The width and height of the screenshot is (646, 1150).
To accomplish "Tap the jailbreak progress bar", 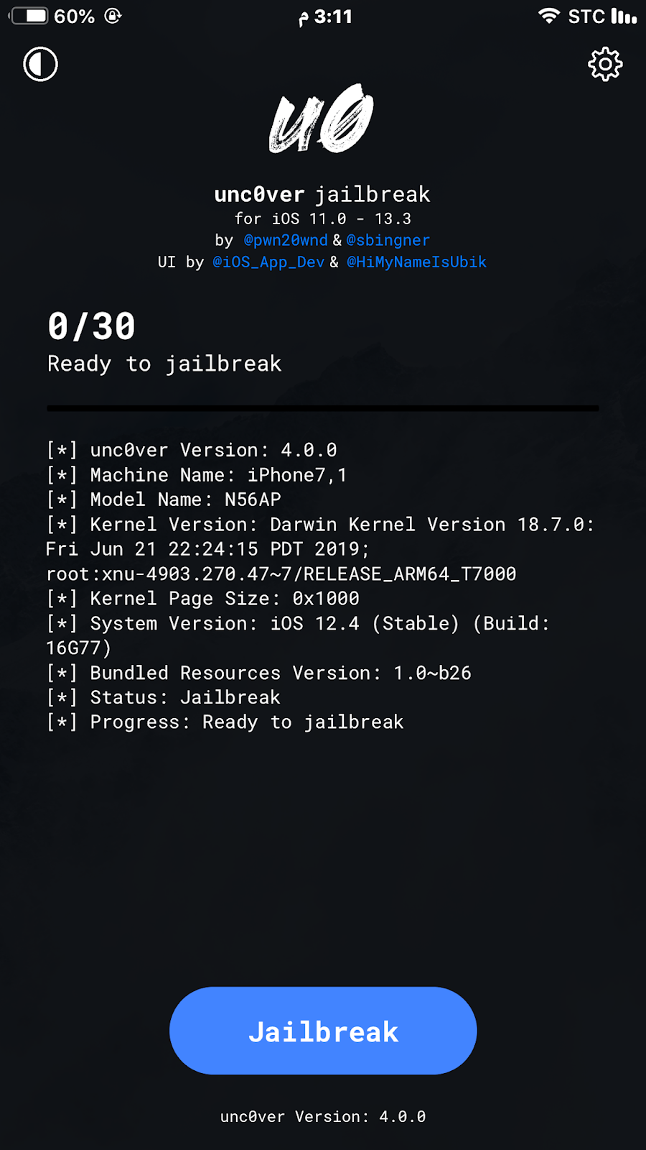I will 323,408.
